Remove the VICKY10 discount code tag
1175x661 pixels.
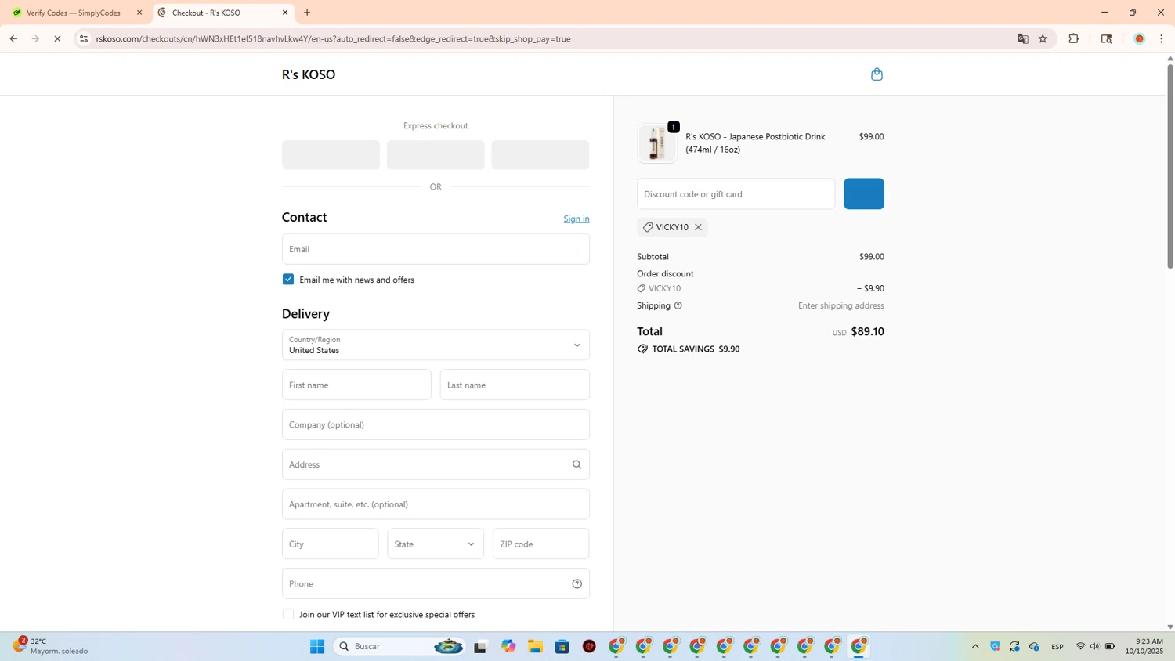point(698,227)
